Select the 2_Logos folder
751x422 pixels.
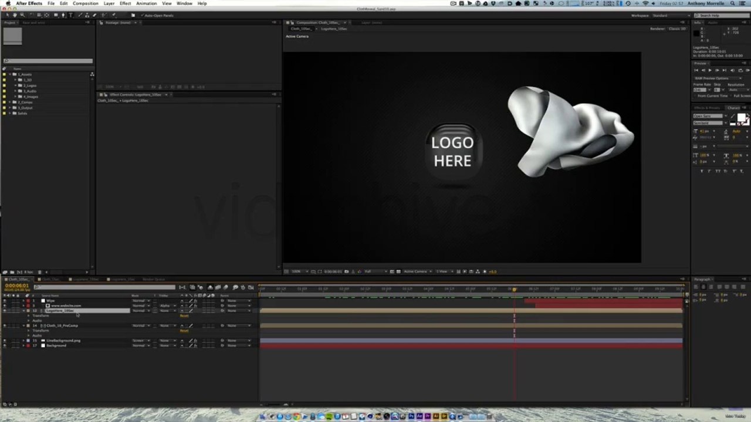tap(29, 86)
